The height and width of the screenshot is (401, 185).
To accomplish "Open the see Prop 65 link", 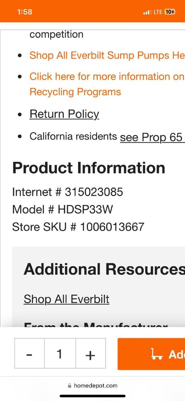I will coord(152,137).
